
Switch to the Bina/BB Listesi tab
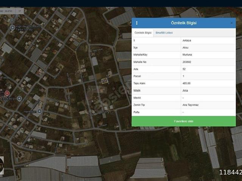click(x=164, y=33)
